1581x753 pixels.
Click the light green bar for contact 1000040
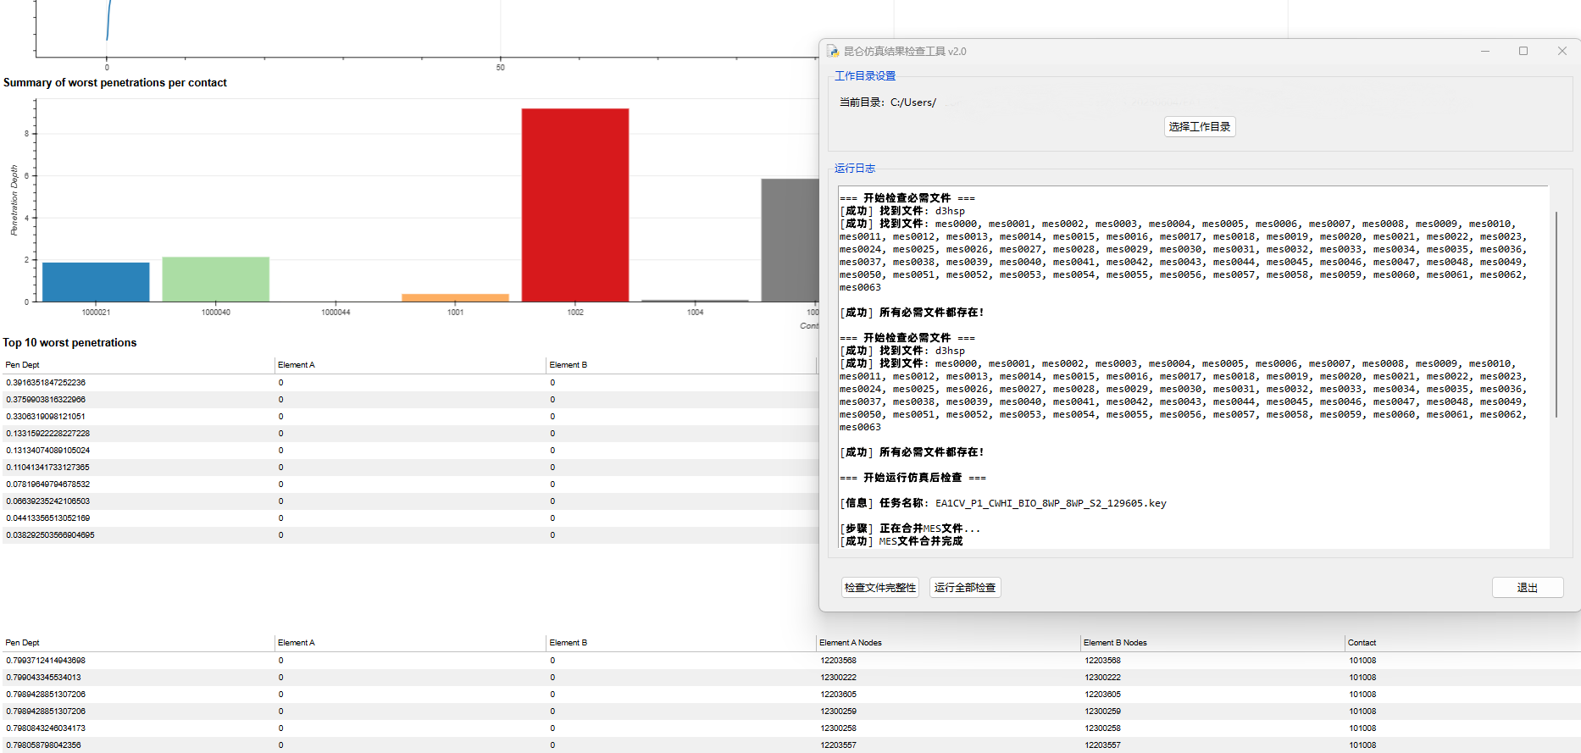[x=215, y=280]
